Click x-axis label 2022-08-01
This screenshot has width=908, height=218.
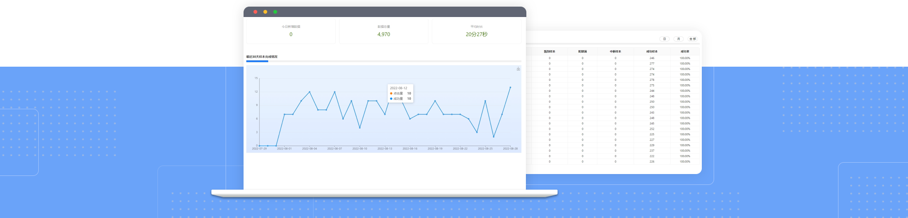tap(284, 148)
